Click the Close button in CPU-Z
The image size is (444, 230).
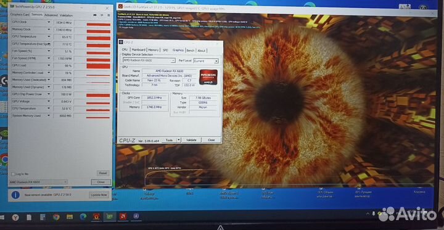212,140
